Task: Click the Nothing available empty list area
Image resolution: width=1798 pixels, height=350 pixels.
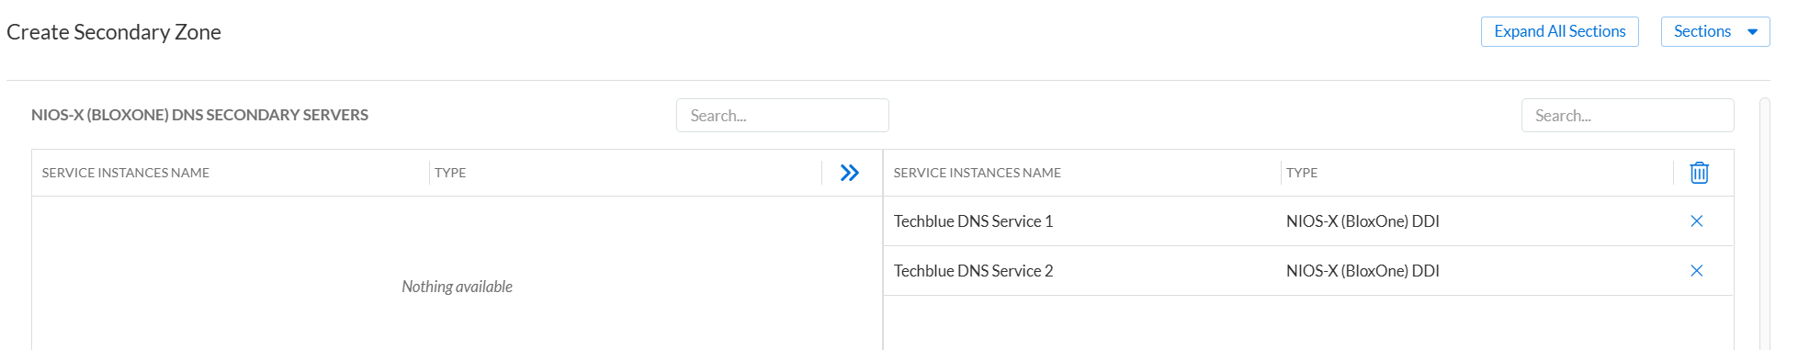Action: click(457, 287)
